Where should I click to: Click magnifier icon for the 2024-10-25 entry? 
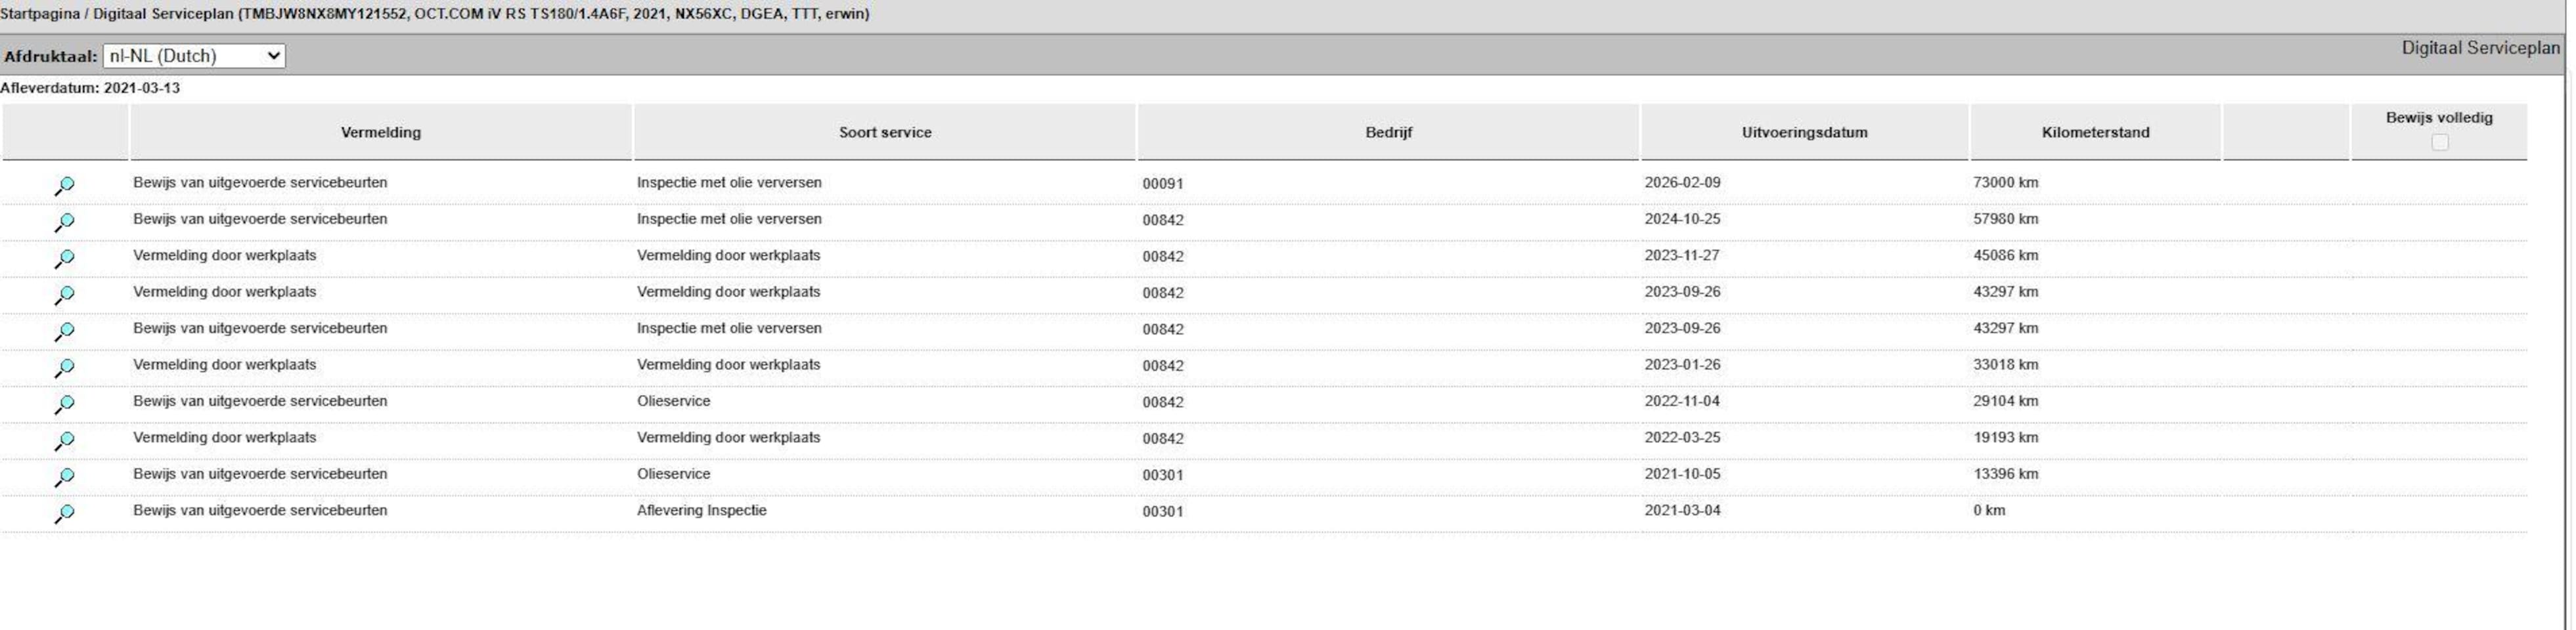(x=64, y=222)
